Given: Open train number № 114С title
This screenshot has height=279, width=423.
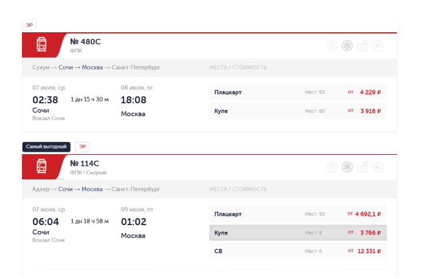Looking at the screenshot, I should [85, 164].
